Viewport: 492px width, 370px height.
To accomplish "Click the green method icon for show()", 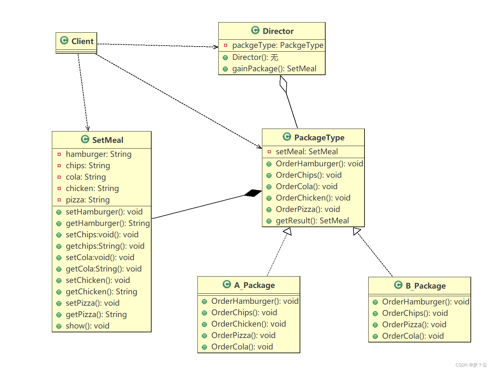I will (x=59, y=326).
